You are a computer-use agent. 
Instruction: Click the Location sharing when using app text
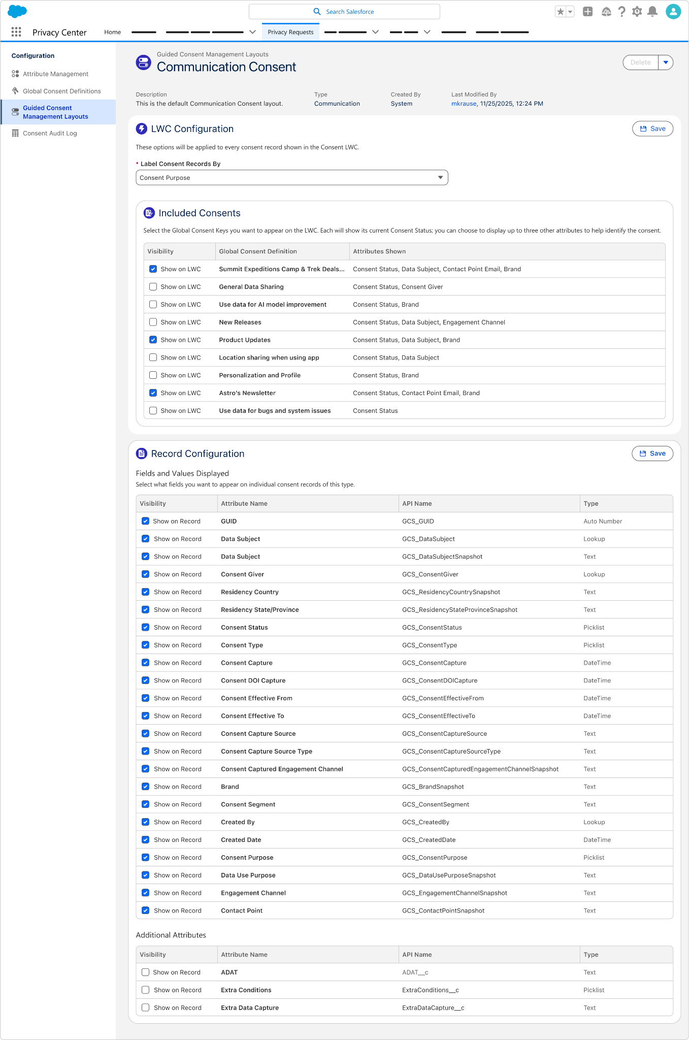[269, 357]
